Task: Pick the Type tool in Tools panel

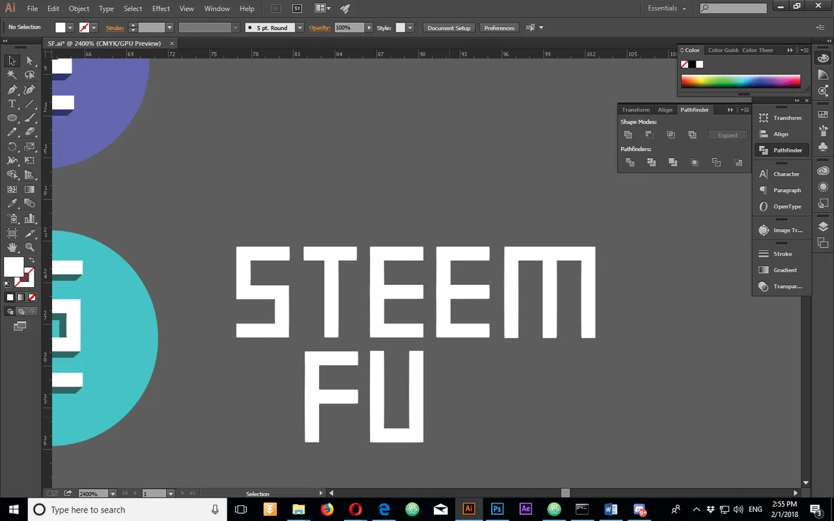Action: [12, 104]
